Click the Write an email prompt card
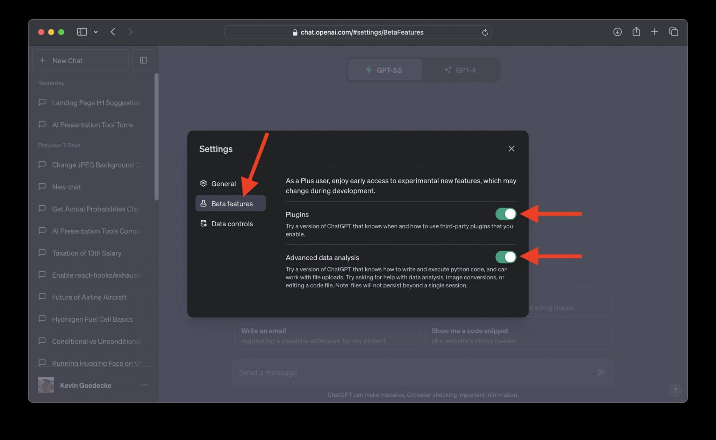Image resolution: width=716 pixels, height=440 pixels. [327, 335]
